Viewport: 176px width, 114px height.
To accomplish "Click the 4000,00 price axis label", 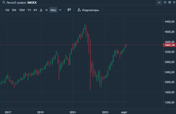I will point(170,32).
